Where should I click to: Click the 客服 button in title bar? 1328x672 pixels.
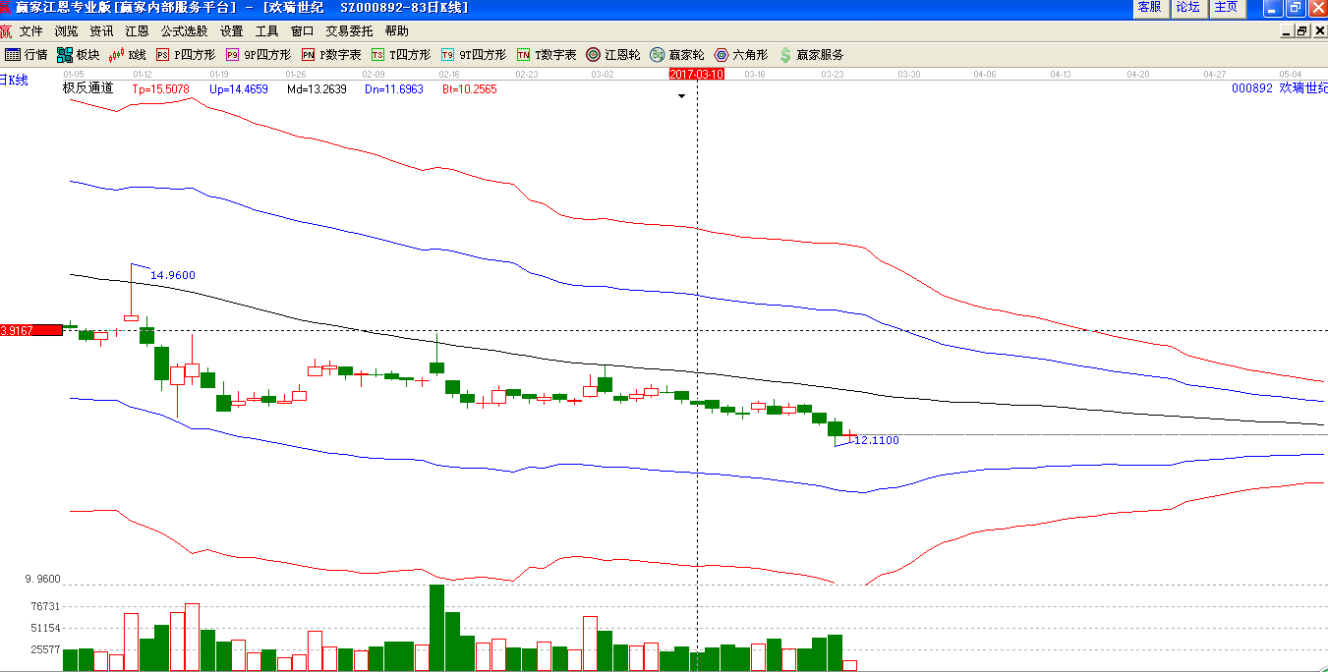pos(1149,8)
